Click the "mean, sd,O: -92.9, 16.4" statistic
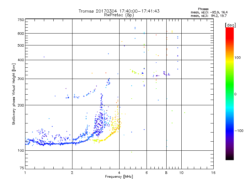The height and width of the screenshot is (188, 251). (x=209, y=12)
